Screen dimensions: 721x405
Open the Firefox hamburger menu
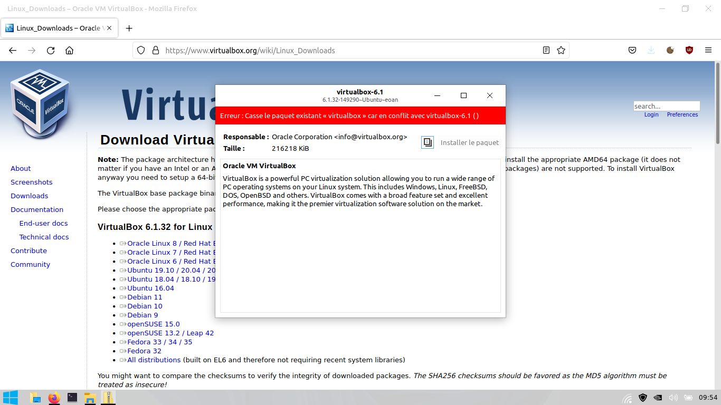click(x=708, y=51)
